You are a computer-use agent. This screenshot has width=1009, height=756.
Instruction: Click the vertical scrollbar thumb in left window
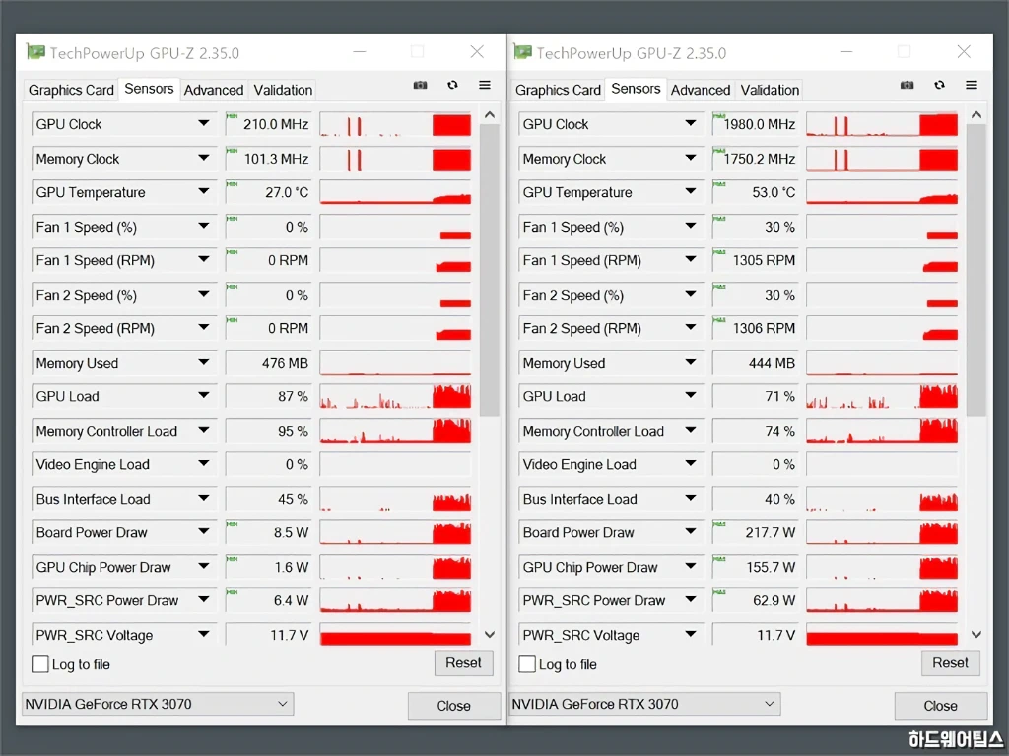point(490,270)
